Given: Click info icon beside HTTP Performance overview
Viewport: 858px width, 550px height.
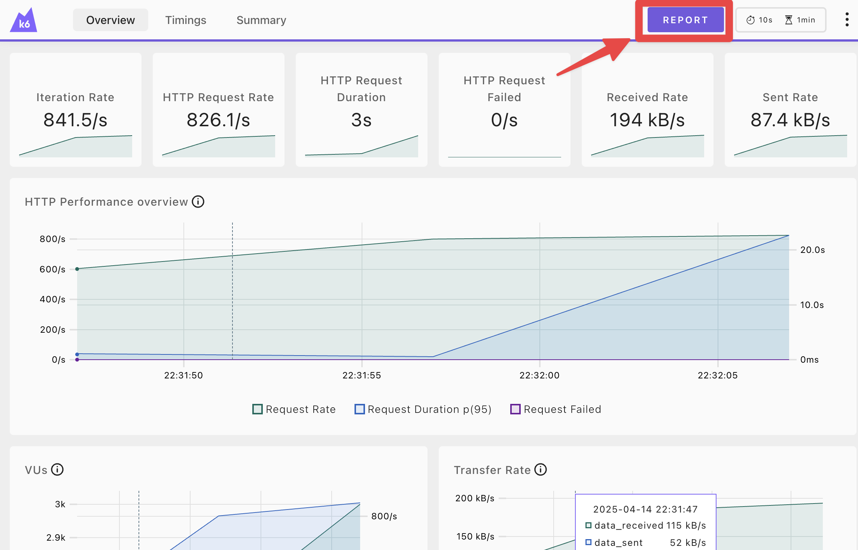Looking at the screenshot, I should (x=198, y=202).
